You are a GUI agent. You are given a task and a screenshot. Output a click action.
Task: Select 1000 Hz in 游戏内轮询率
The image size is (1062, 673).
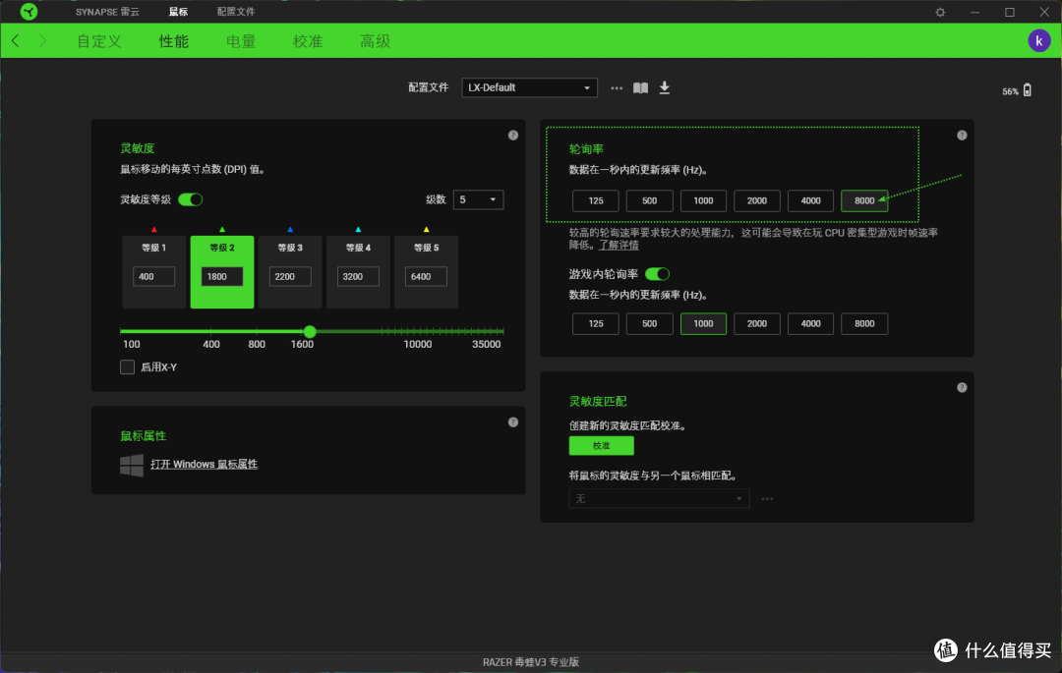pyautogui.click(x=703, y=324)
